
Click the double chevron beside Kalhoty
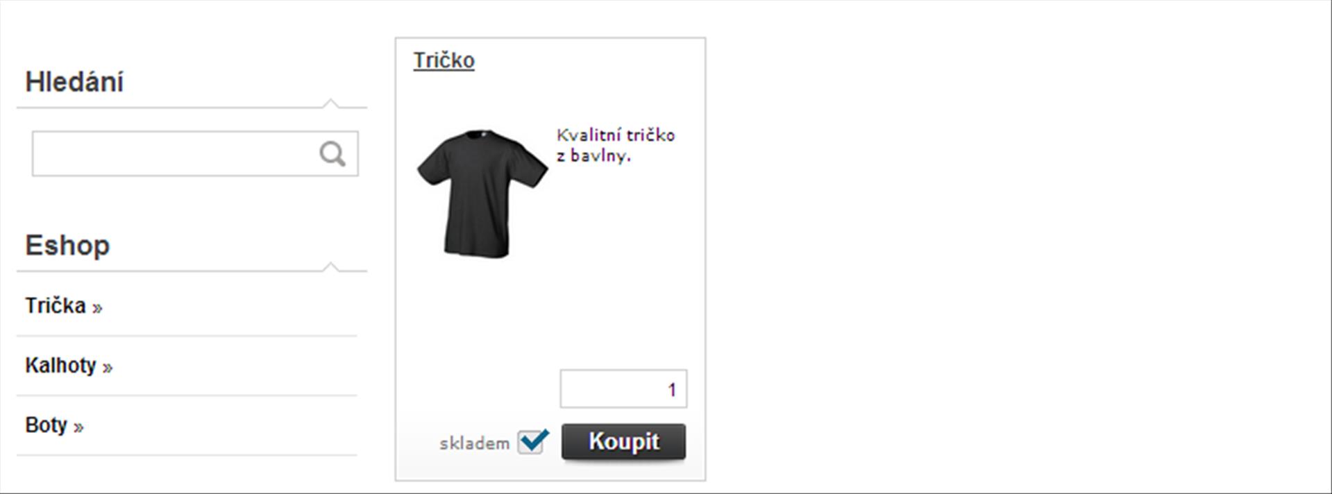tap(108, 368)
